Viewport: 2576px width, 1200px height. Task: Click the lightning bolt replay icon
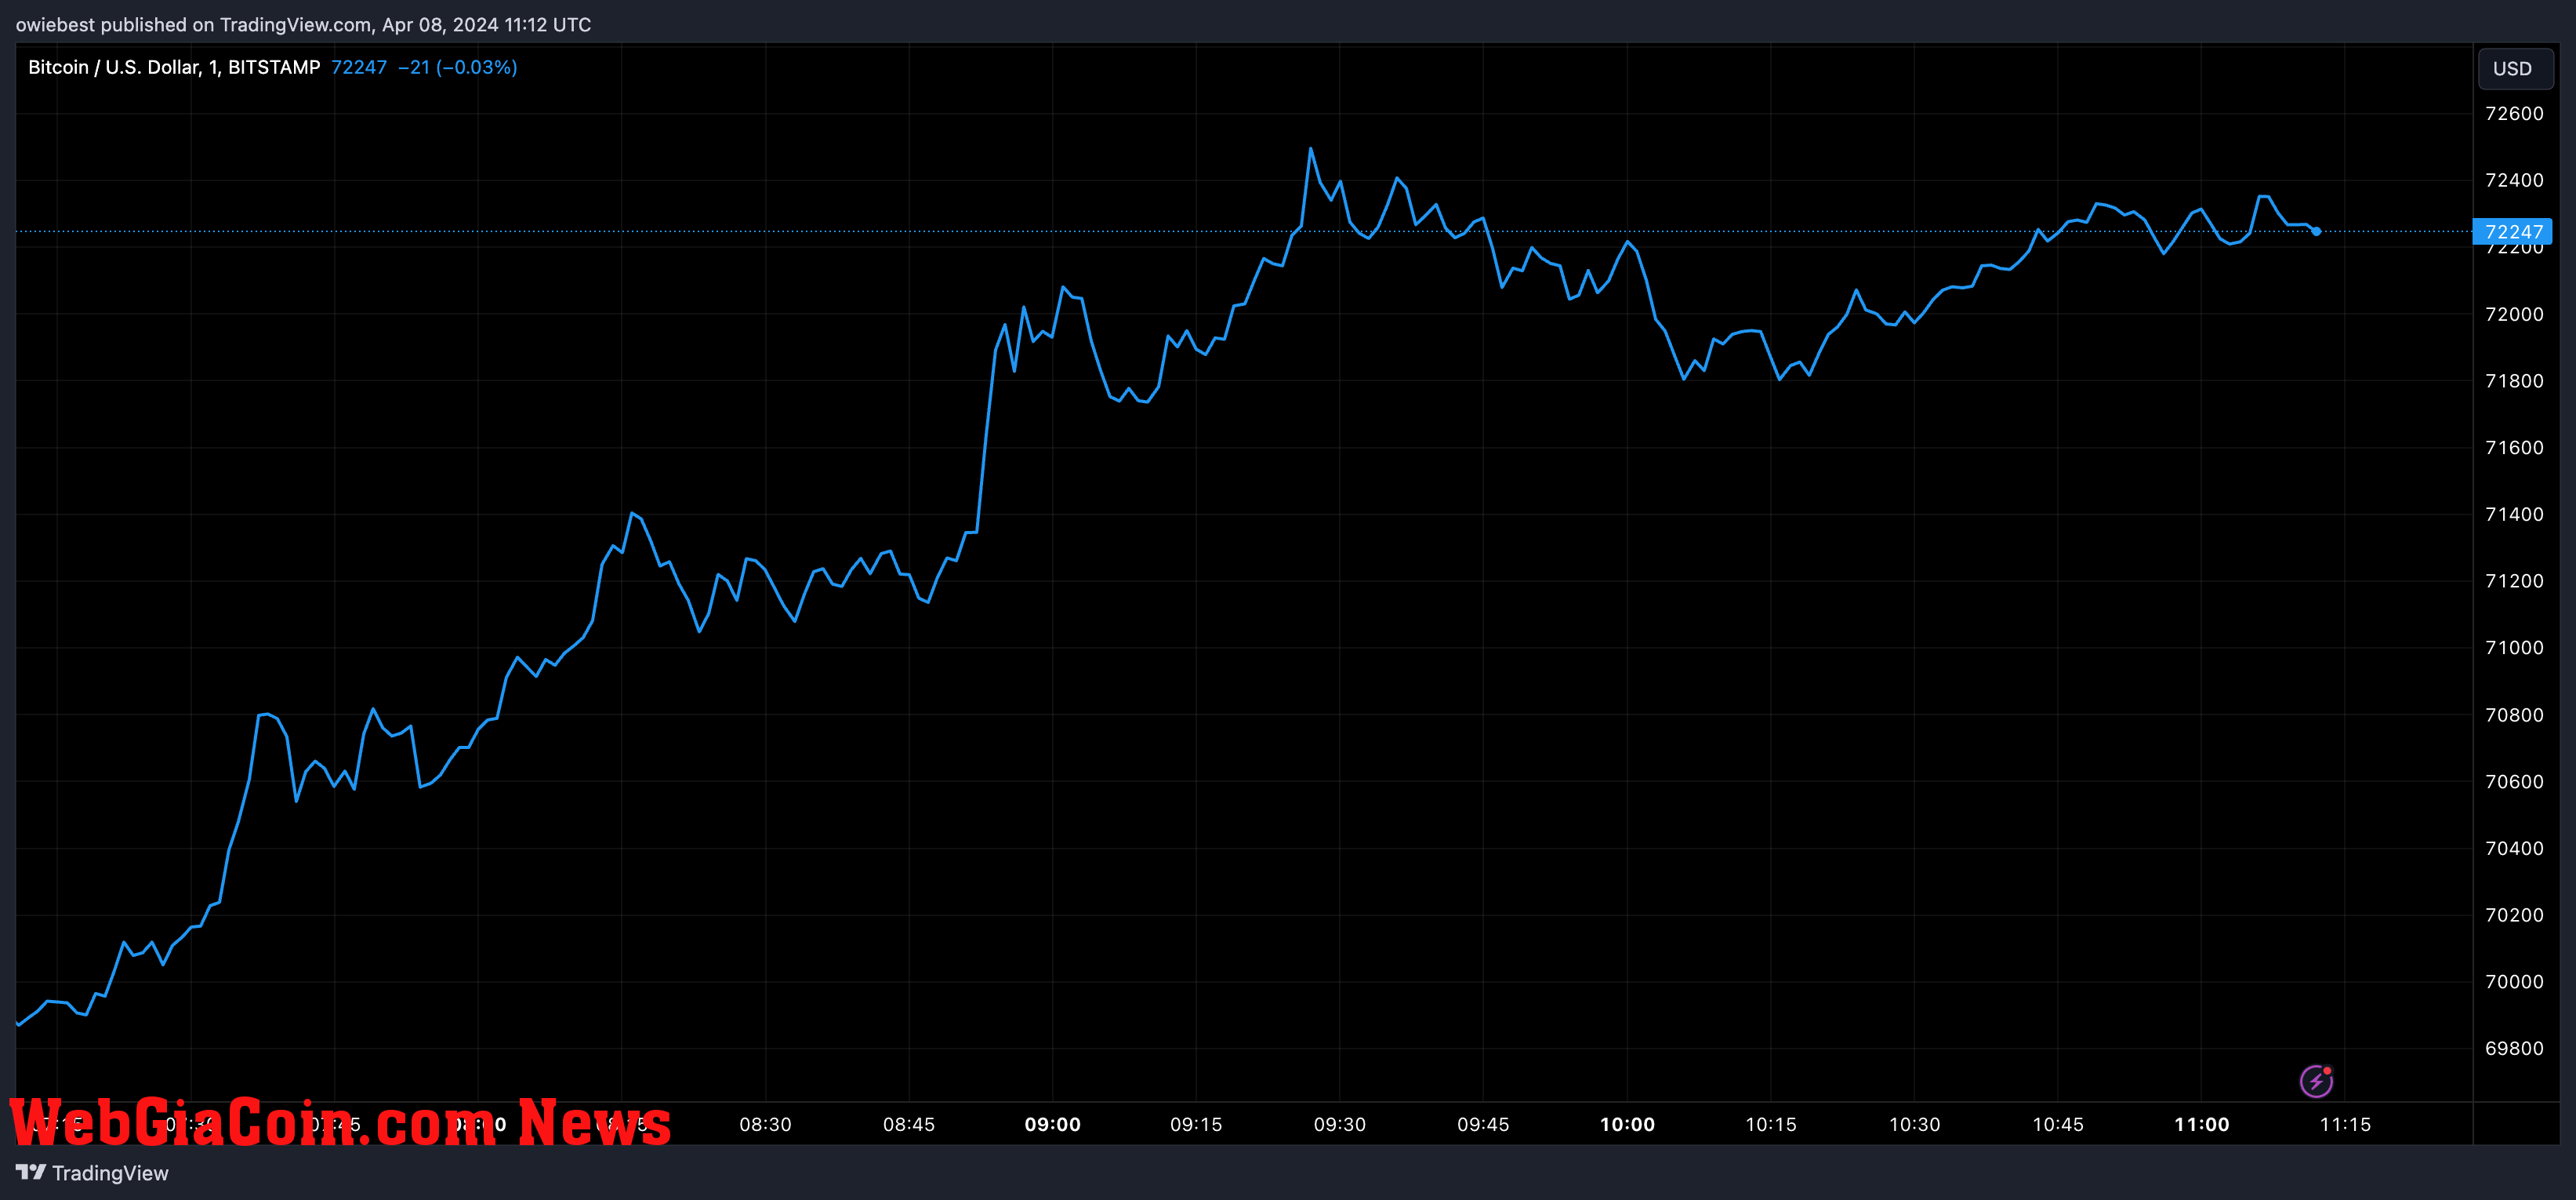2316,1081
